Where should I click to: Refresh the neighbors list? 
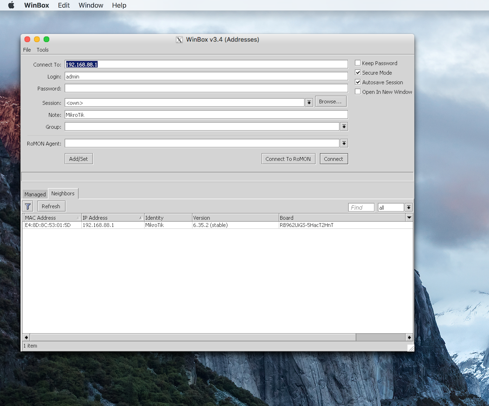(51, 206)
